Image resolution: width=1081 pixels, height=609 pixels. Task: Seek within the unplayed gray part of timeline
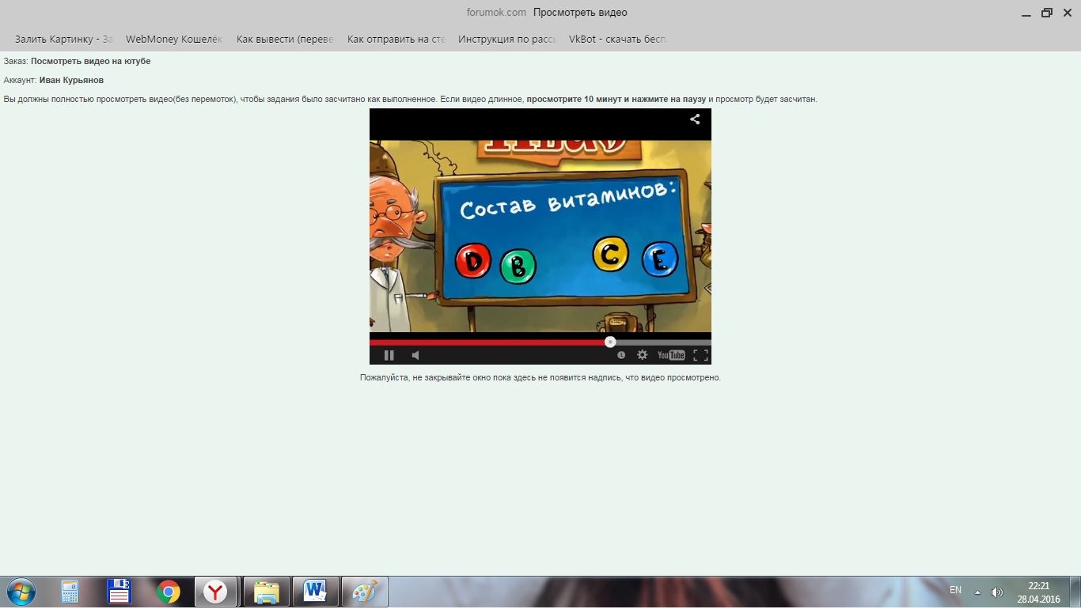point(663,342)
